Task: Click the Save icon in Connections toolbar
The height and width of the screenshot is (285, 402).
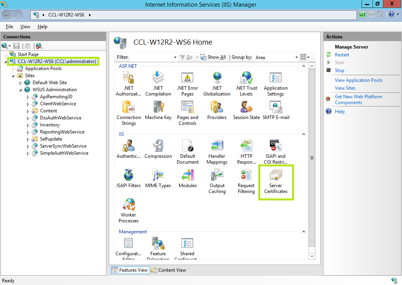Action: (x=16, y=46)
